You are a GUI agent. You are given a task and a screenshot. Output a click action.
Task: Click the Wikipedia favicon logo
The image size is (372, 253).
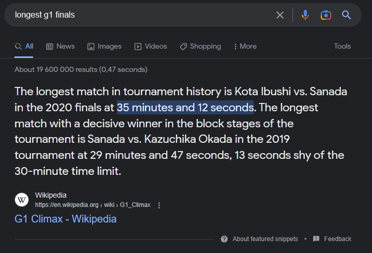pos(22,200)
